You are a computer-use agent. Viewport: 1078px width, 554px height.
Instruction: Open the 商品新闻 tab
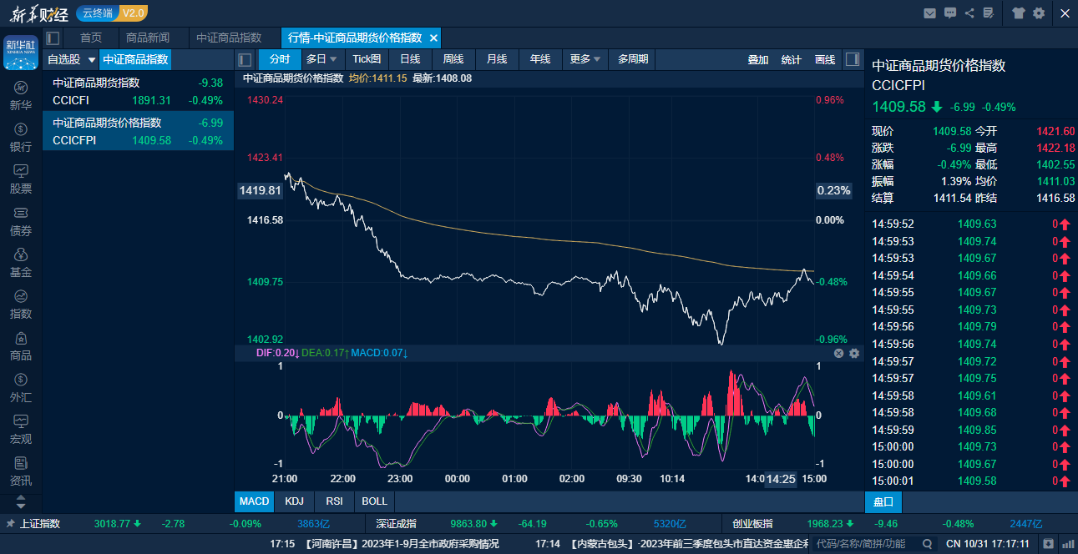[150, 38]
